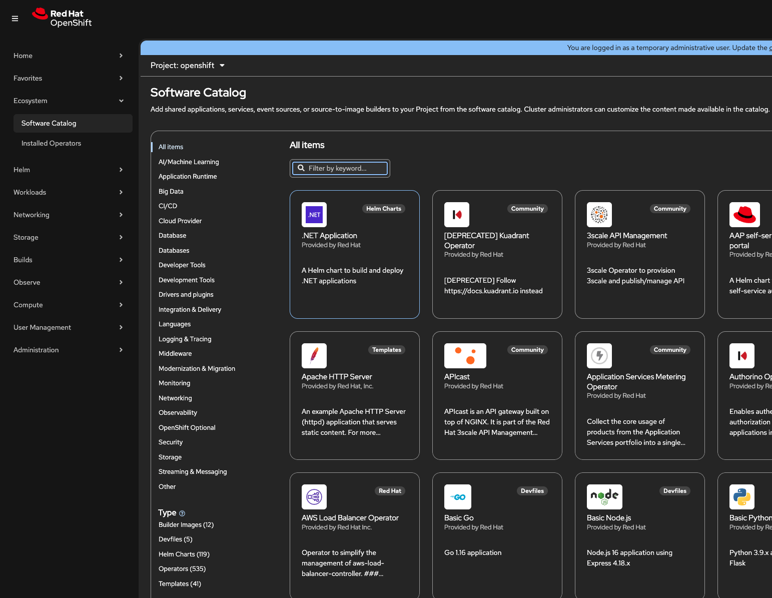This screenshot has width=772, height=598.
Task: Click the Red Hat OpenShift logo
Action: pos(62,18)
